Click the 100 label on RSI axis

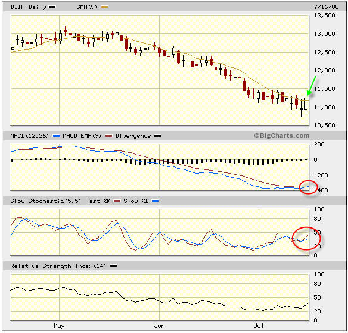coord(319,275)
